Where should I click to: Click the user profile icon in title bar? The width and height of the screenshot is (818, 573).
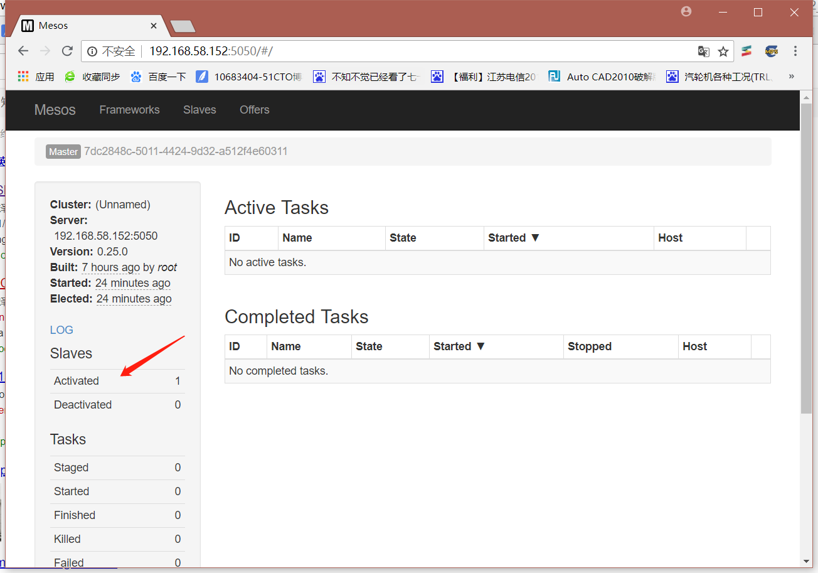(x=686, y=11)
